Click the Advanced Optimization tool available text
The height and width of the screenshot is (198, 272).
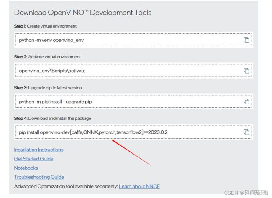[66, 186]
